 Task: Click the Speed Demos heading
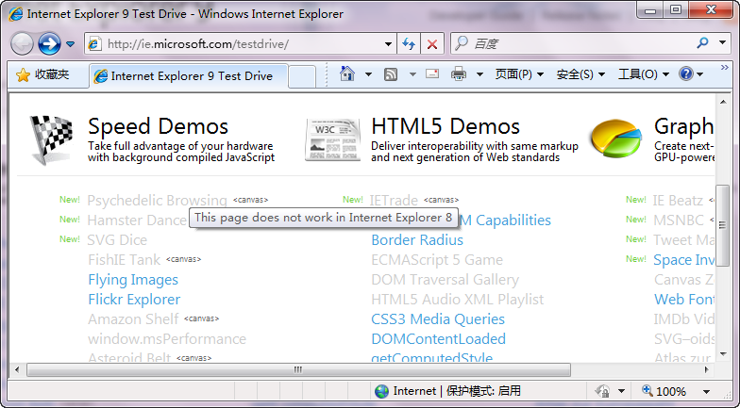(159, 126)
